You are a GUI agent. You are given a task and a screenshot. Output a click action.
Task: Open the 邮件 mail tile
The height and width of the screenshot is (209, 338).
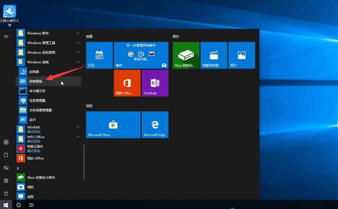click(141, 55)
